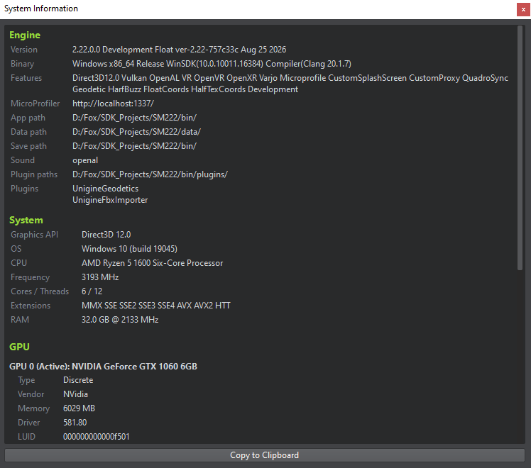Select the Engine version string 2.22.0.0

(x=86, y=50)
